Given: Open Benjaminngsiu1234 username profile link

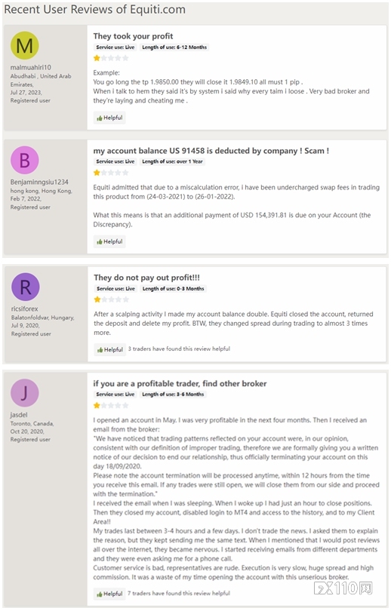Looking at the screenshot, I should [x=39, y=182].
